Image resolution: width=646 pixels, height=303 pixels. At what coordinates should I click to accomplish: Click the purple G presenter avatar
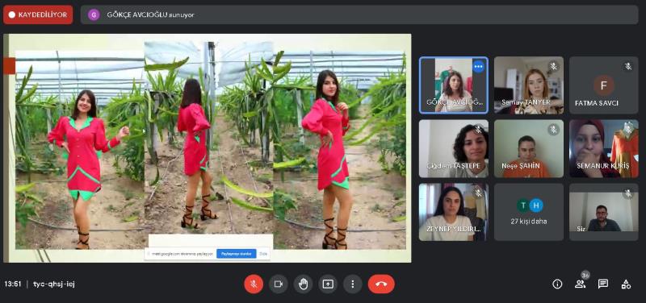(x=94, y=15)
